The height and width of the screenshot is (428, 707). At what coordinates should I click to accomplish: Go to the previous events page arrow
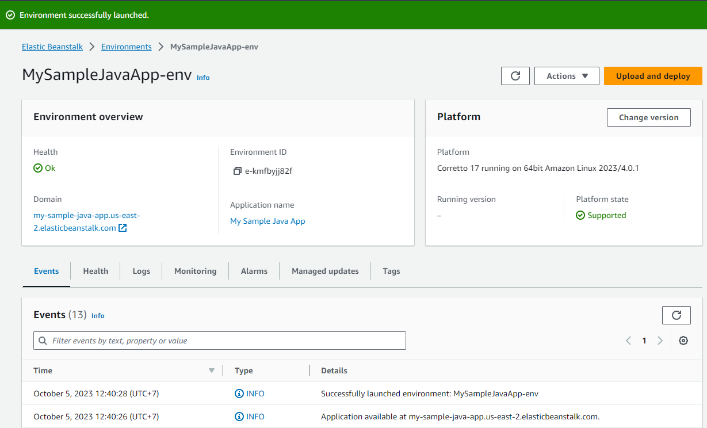629,341
